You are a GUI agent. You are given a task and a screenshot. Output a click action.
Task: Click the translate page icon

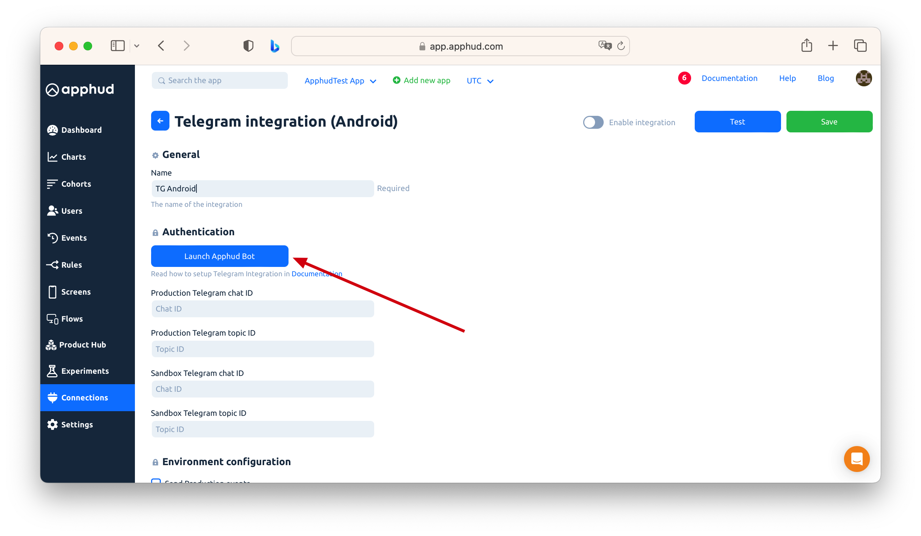[604, 46]
